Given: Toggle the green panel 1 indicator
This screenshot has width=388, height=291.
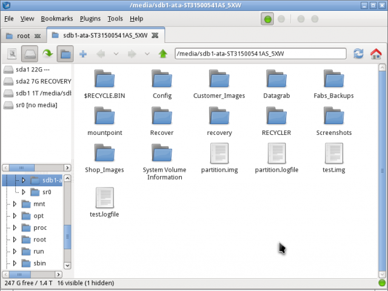Looking at the screenshot, I should pyautogui.click(x=267, y=19).
